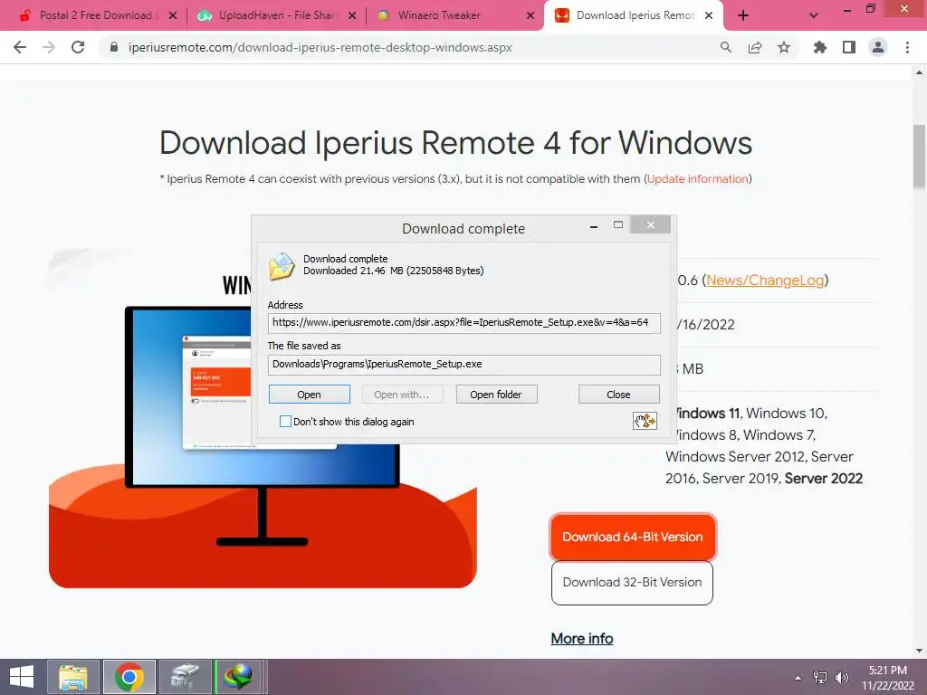Click the network tray icon
This screenshot has height=695, width=927.
[x=820, y=678]
